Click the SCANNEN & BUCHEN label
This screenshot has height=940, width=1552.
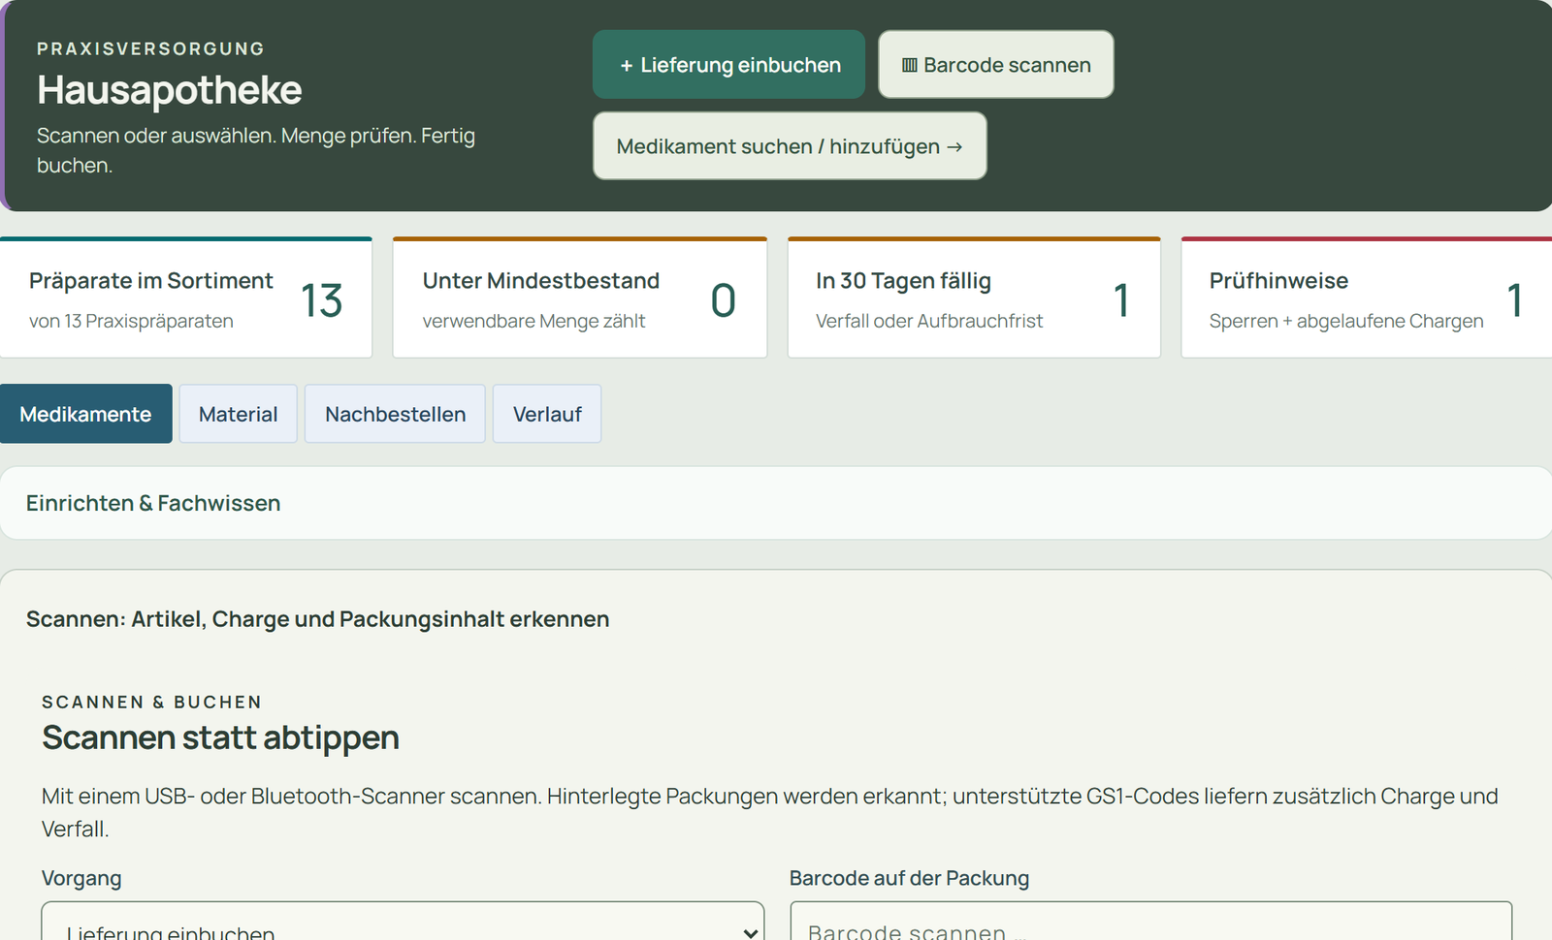pyautogui.click(x=151, y=702)
